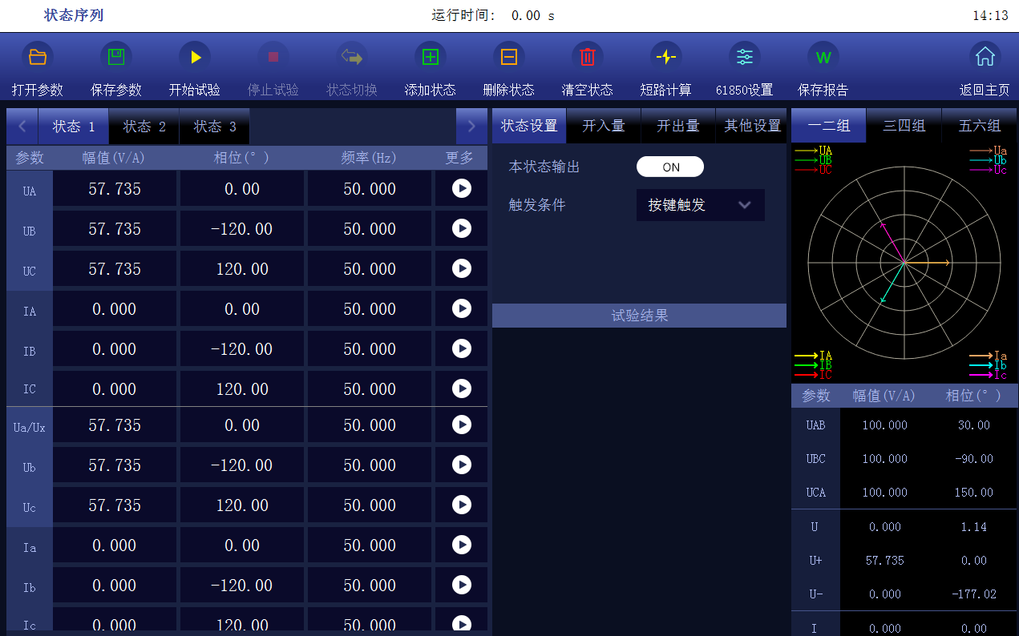Open the 开入量 tab

click(603, 126)
